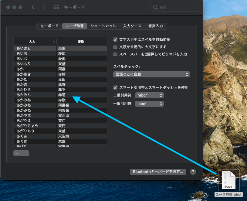Select the あぐに entry
The image size is (247, 201).
[x=35, y=141]
